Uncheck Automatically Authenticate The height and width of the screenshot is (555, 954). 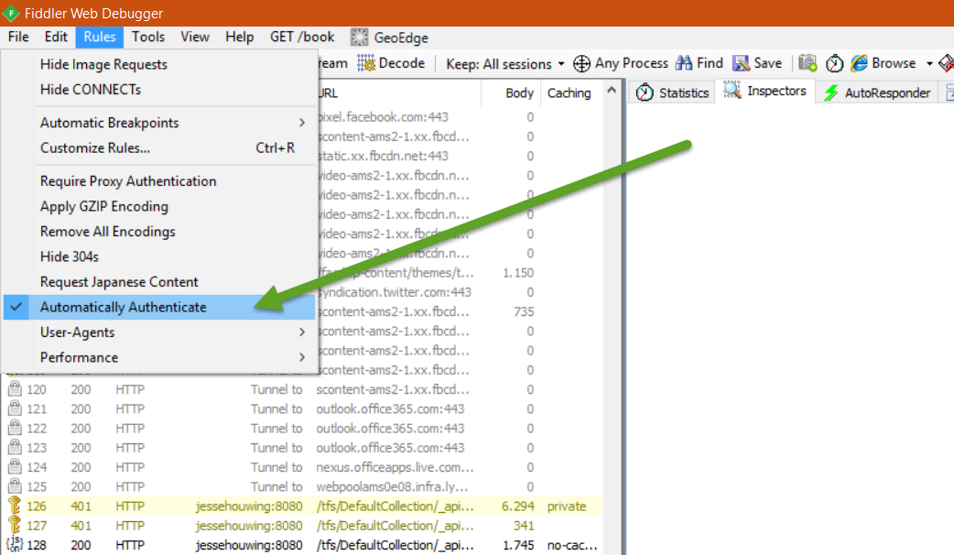tap(159, 308)
